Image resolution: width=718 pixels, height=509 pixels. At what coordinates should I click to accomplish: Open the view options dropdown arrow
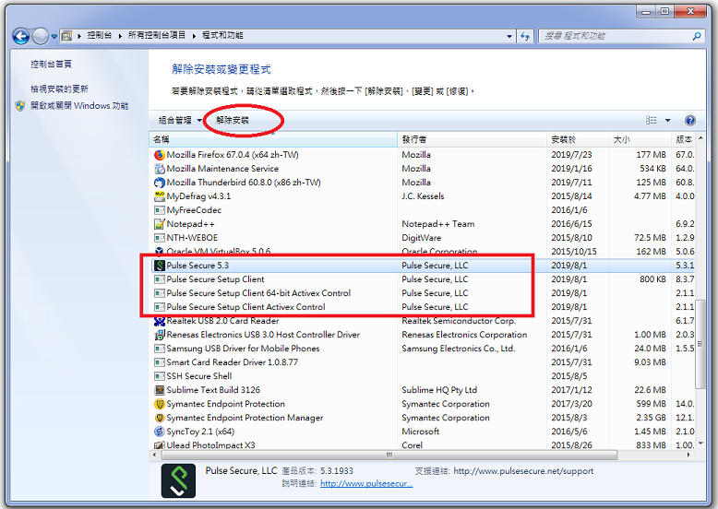667,121
